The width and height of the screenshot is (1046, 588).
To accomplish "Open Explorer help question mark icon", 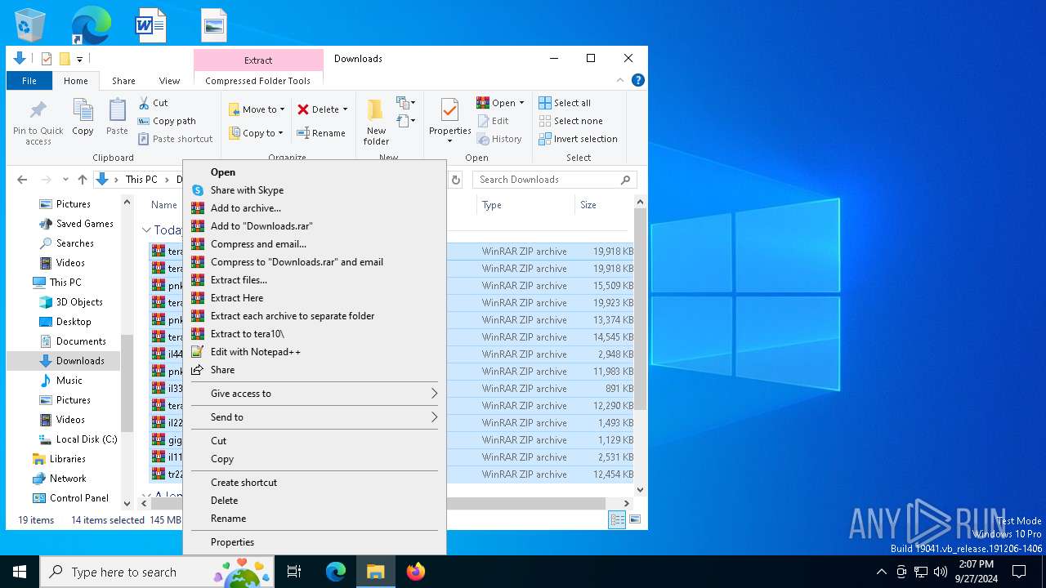I will point(638,80).
